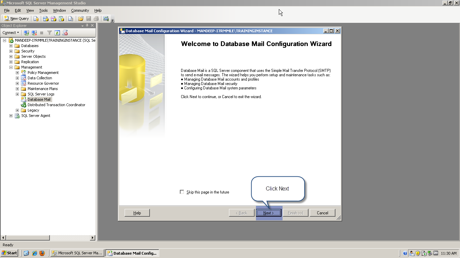Select the Resource Governor tree label
Image resolution: width=460 pixels, height=258 pixels.
pyautogui.click(x=43, y=83)
